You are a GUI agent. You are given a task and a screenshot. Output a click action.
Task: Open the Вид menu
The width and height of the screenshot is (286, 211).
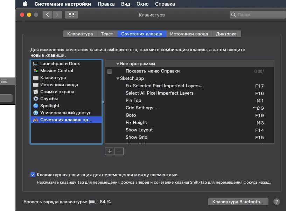point(125,4)
